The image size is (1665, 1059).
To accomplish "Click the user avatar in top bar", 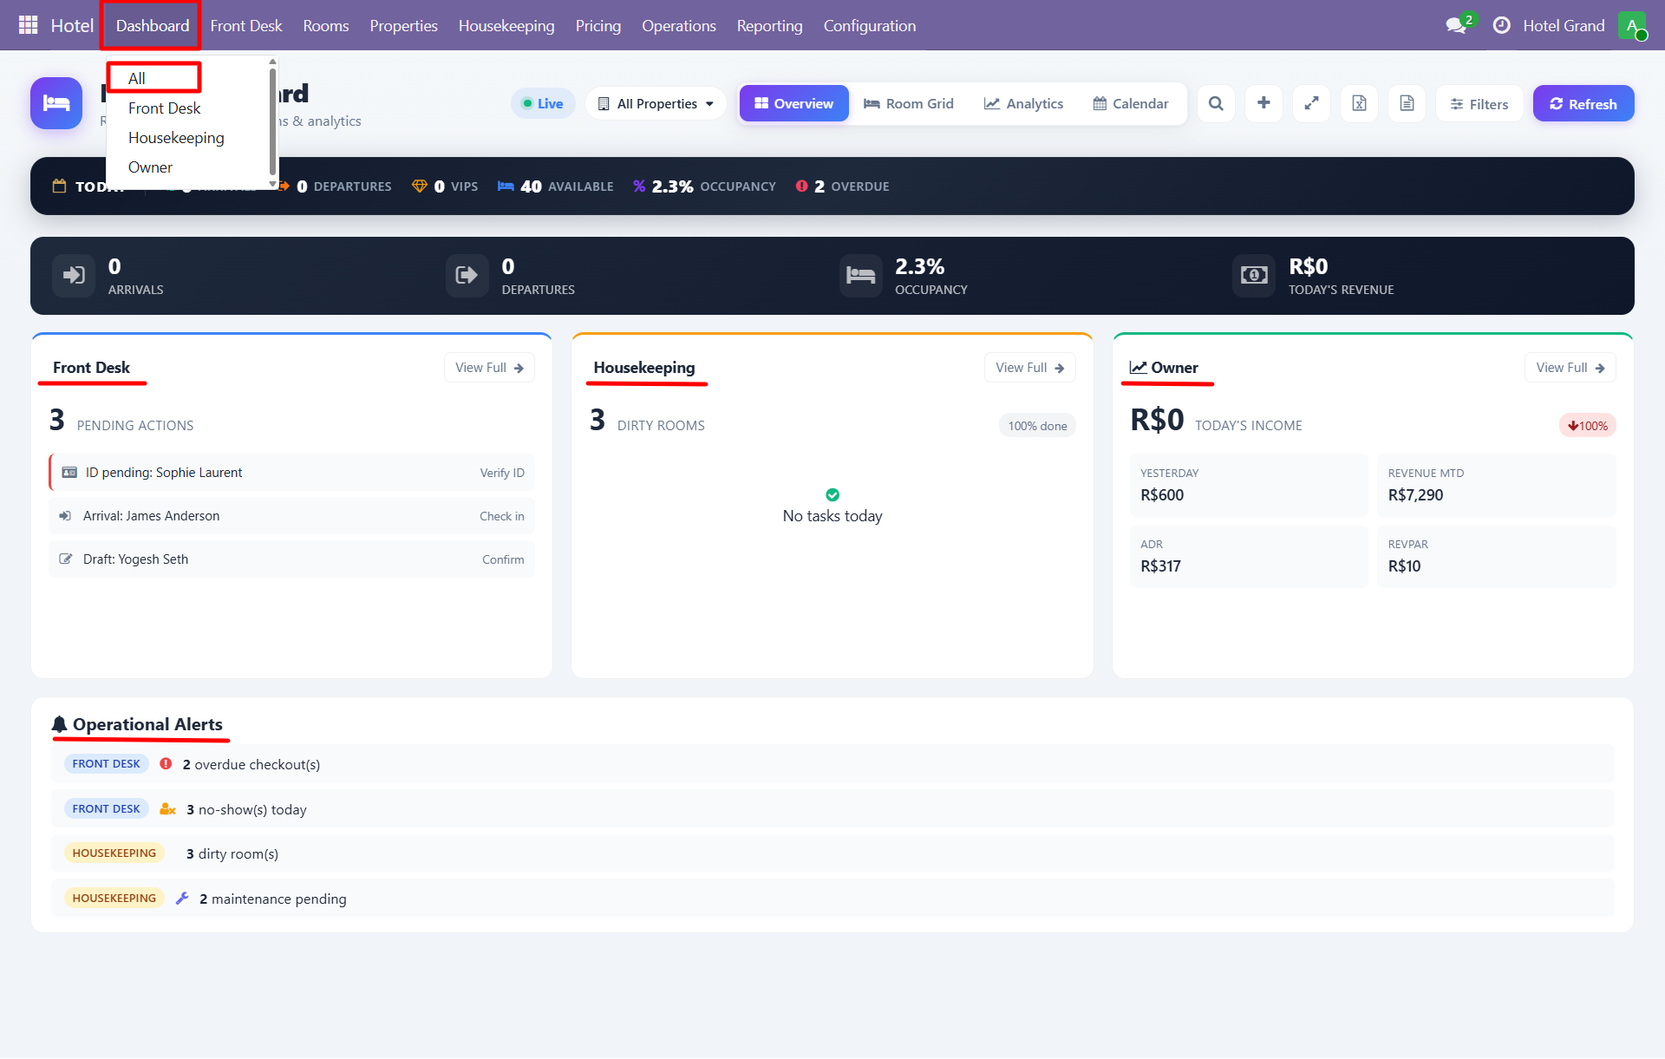I will (1631, 26).
